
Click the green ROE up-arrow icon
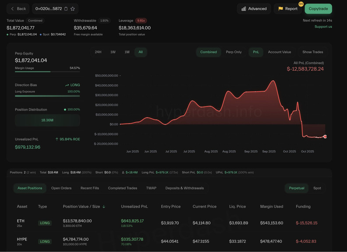[x=57, y=139]
